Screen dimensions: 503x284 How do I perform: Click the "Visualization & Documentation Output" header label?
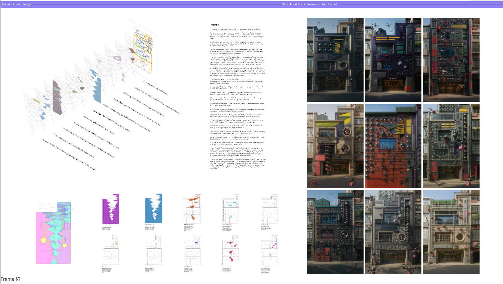pos(310,5)
